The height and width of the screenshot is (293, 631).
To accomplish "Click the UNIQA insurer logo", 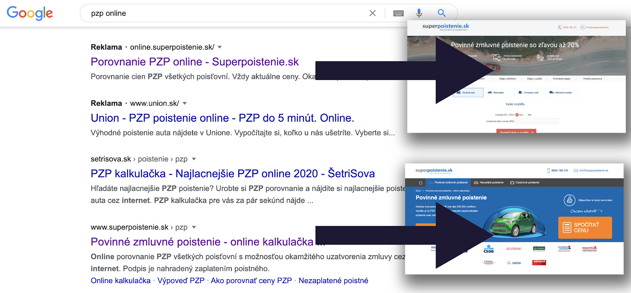I will (x=514, y=263).
